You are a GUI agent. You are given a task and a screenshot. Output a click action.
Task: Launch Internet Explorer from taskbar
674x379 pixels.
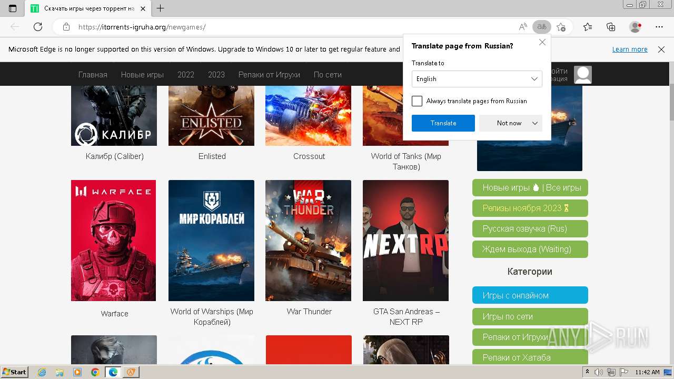coord(42,372)
